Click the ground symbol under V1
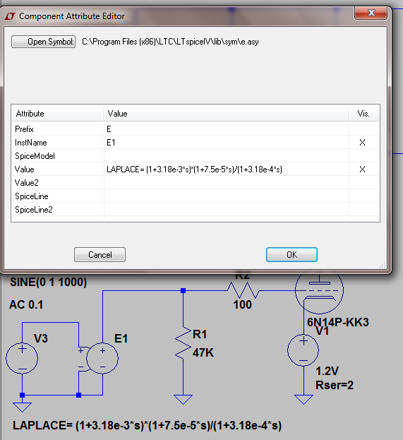This screenshot has width=403, height=440. click(303, 399)
